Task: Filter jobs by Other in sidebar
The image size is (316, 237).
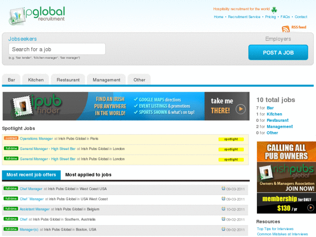Action: (x=272, y=133)
